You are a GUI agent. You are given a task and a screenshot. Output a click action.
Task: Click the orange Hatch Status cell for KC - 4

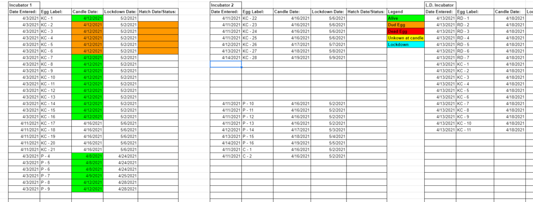[x=158, y=38]
